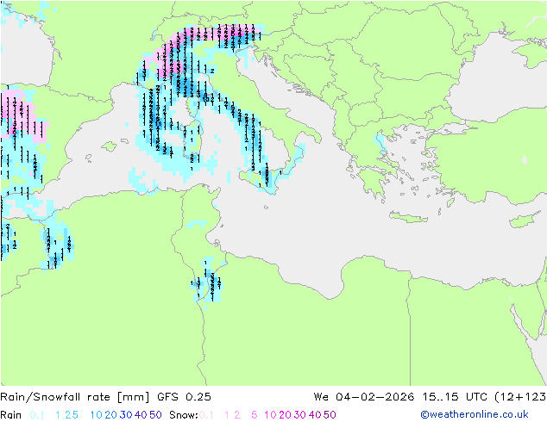The image size is (547, 422).
Task: Select the Rain legend value 0.1
Action: tap(37, 415)
